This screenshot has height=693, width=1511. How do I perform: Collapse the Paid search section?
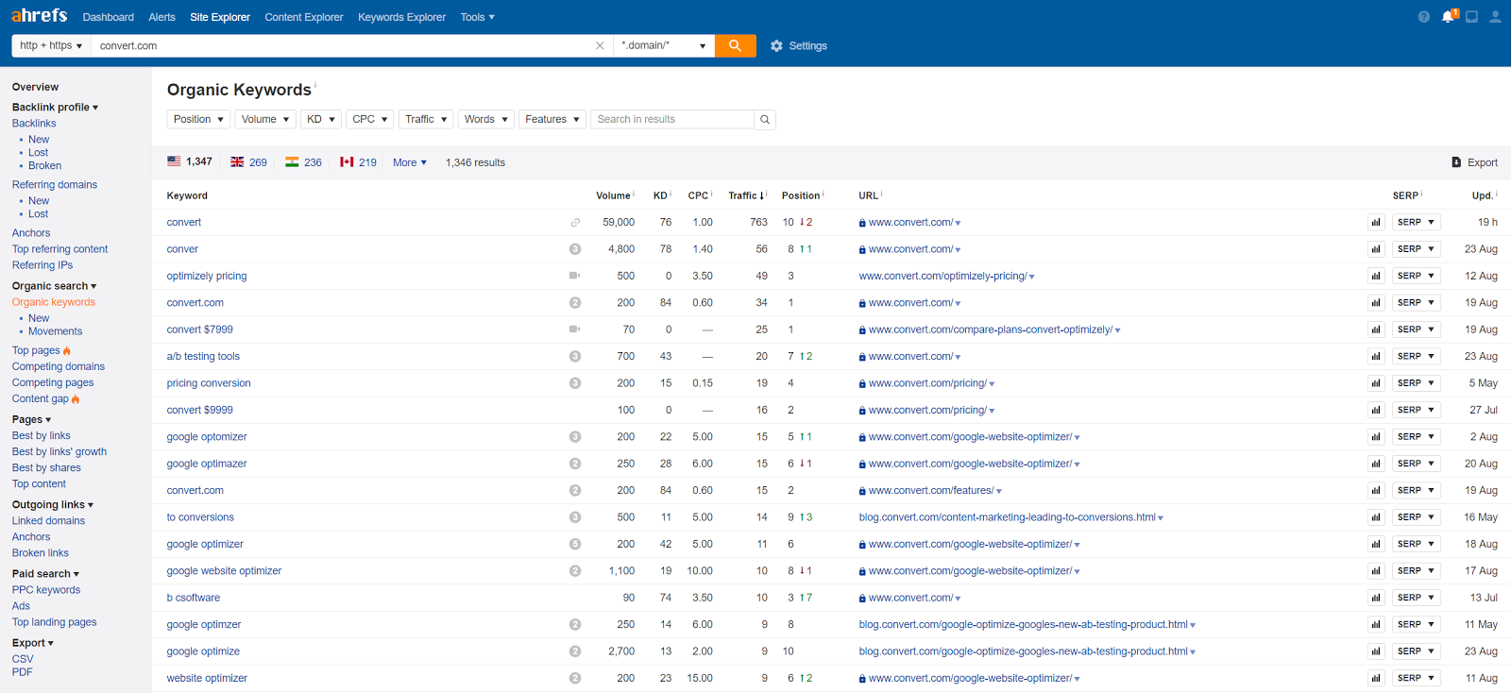tap(45, 574)
